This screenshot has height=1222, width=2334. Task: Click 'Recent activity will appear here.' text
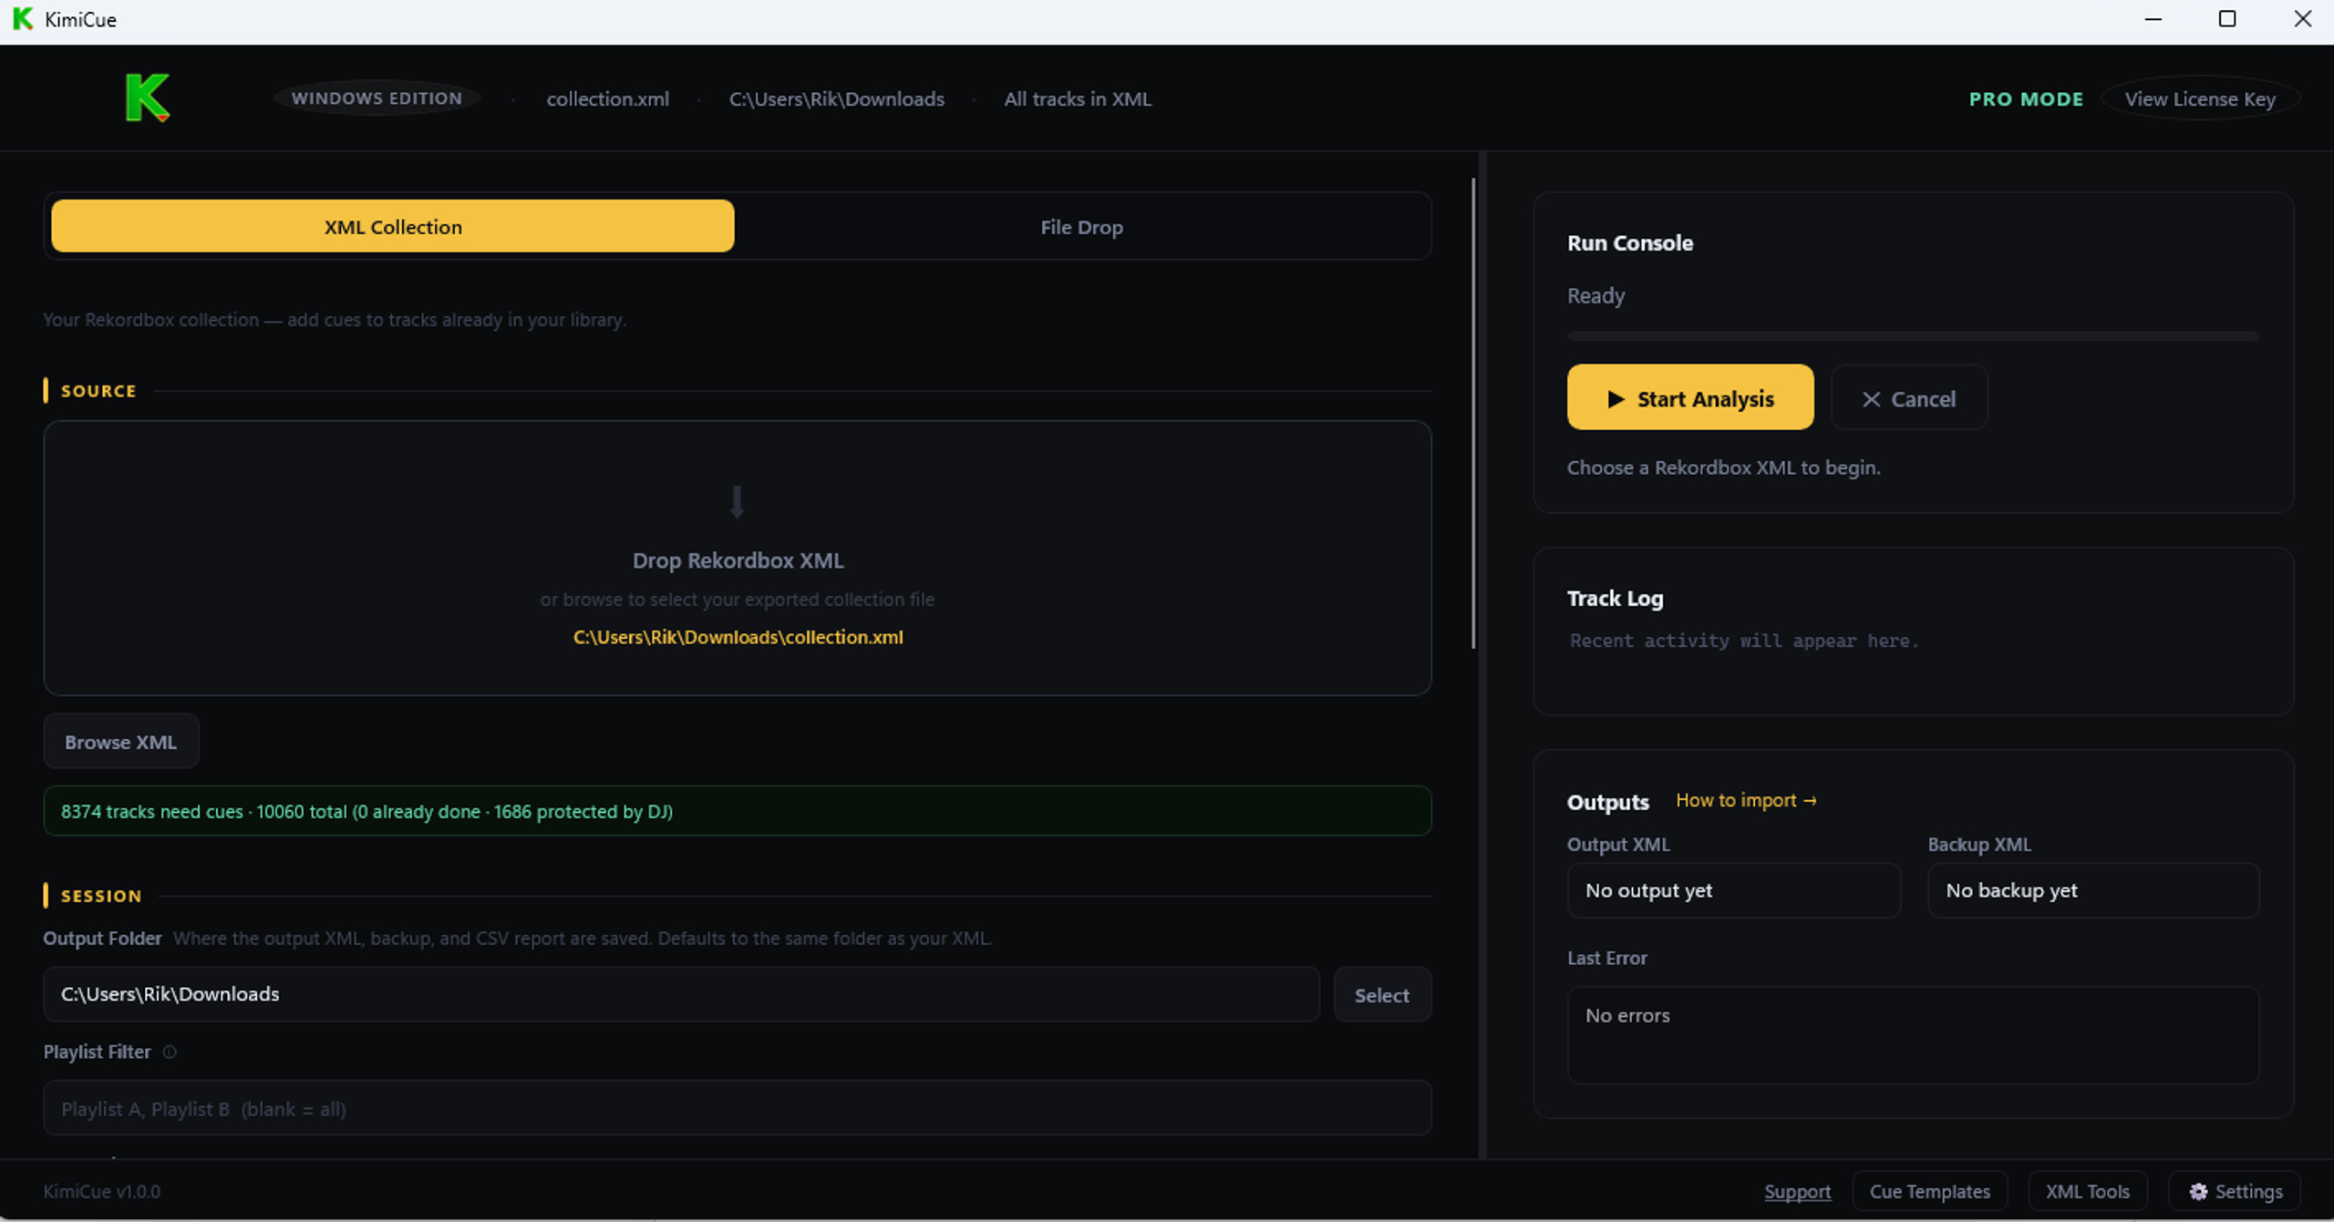(1744, 641)
